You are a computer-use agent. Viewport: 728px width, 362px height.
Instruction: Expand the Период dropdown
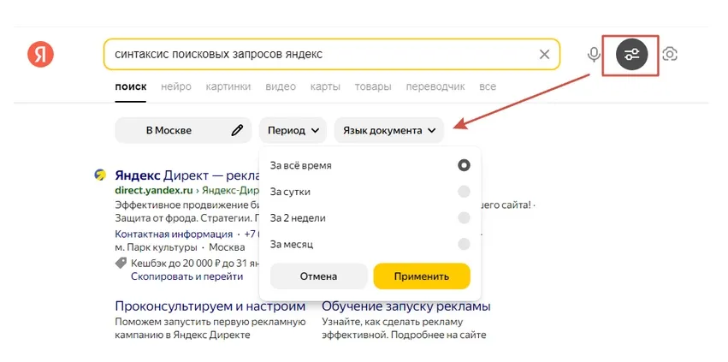pyautogui.click(x=293, y=130)
